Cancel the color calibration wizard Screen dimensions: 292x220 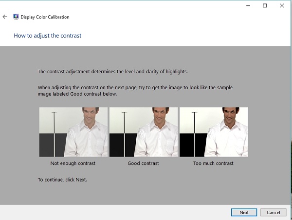pyautogui.click(x=273, y=212)
